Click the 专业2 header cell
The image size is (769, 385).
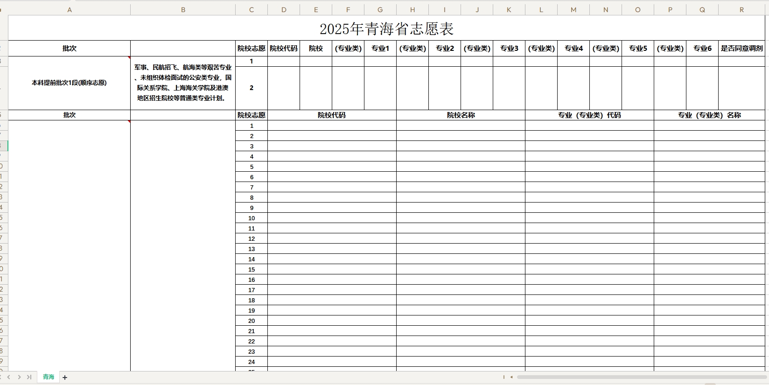tap(445, 49)
